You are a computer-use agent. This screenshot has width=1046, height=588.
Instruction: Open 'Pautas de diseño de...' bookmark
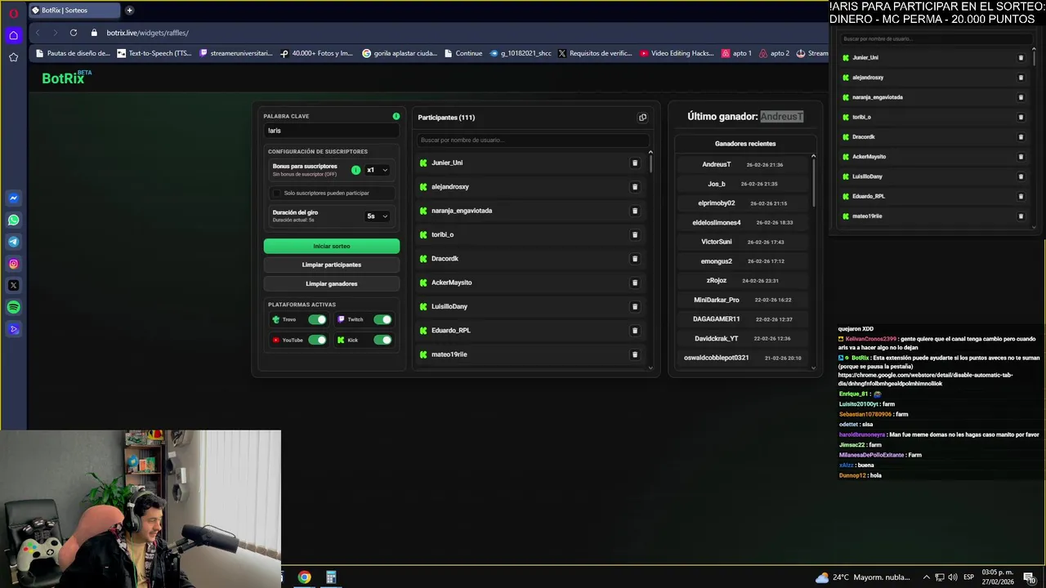72,54
